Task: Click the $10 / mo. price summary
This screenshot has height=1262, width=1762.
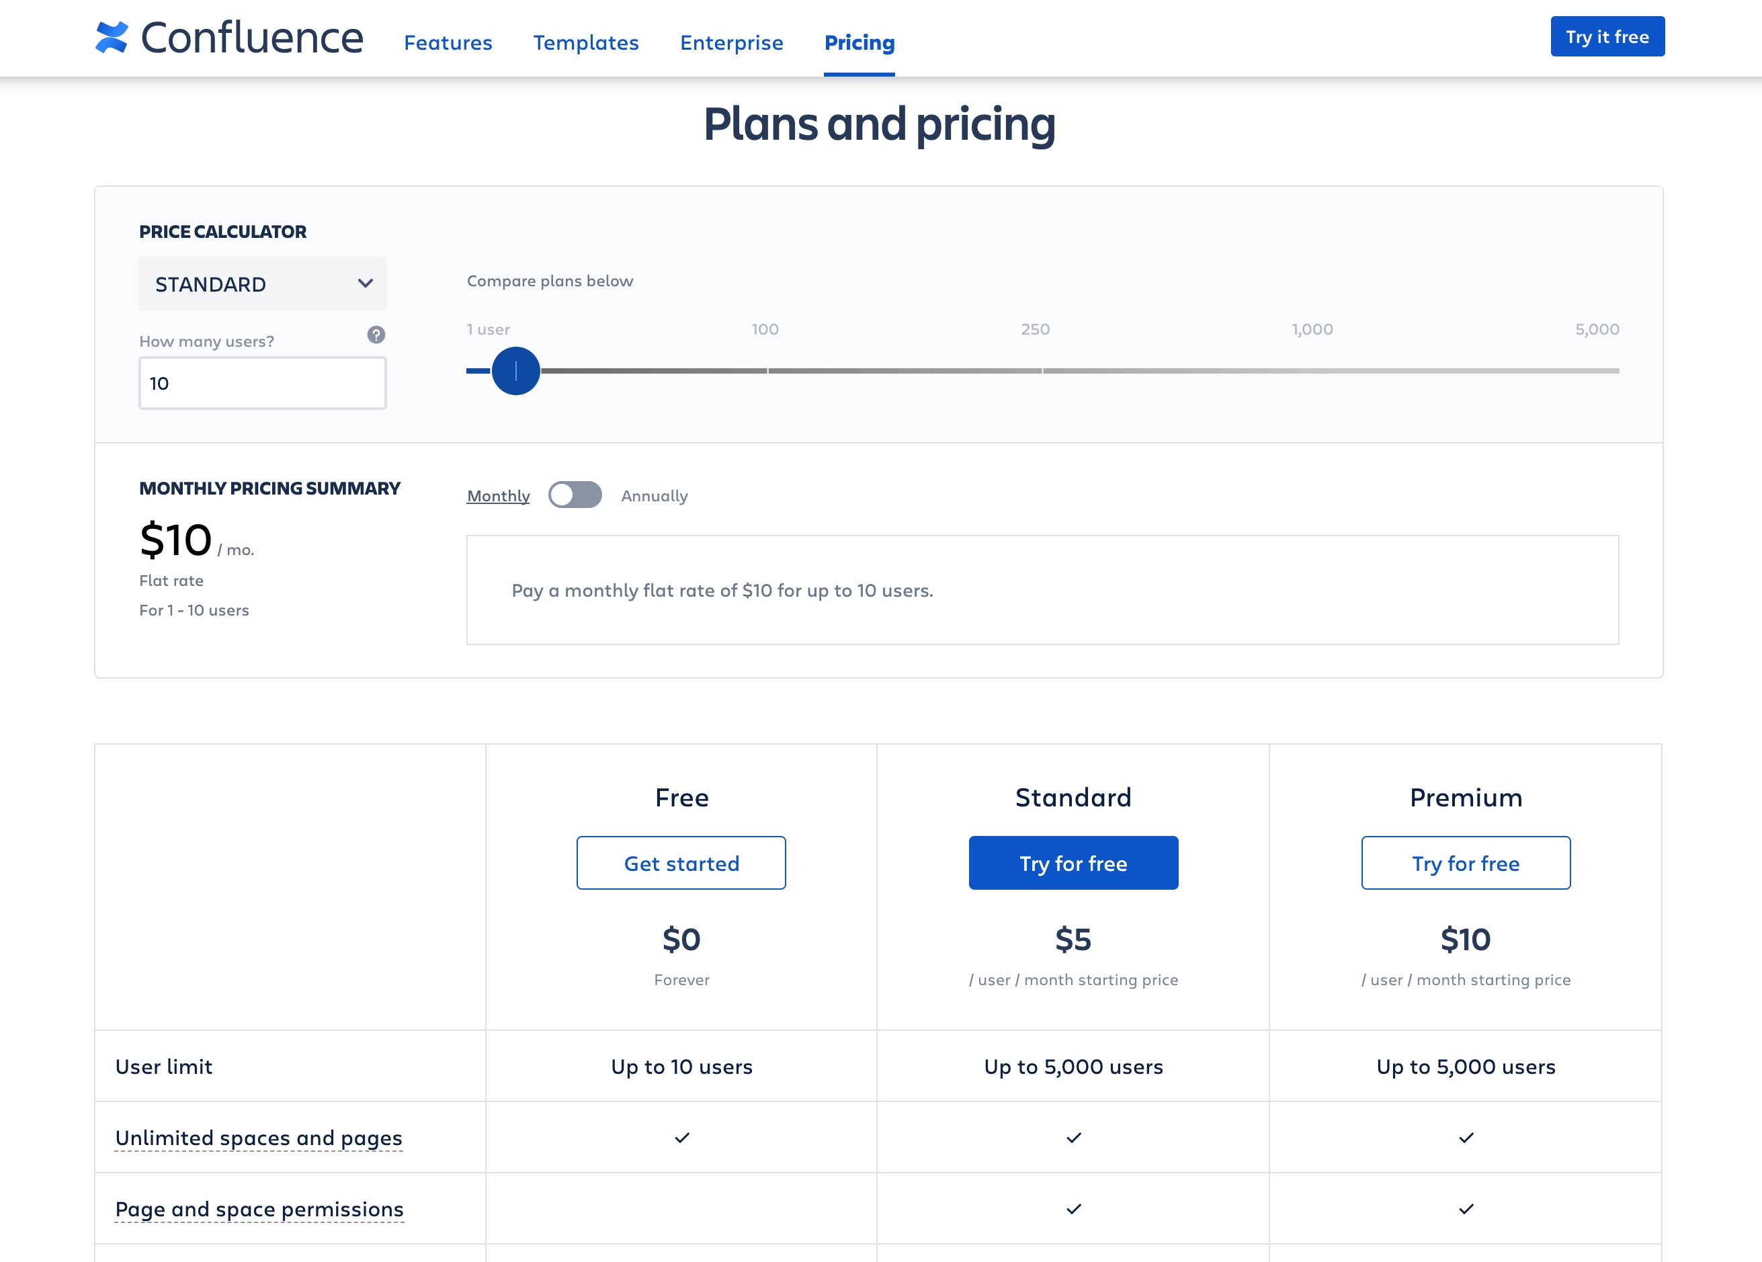Action: coord(196,540)
